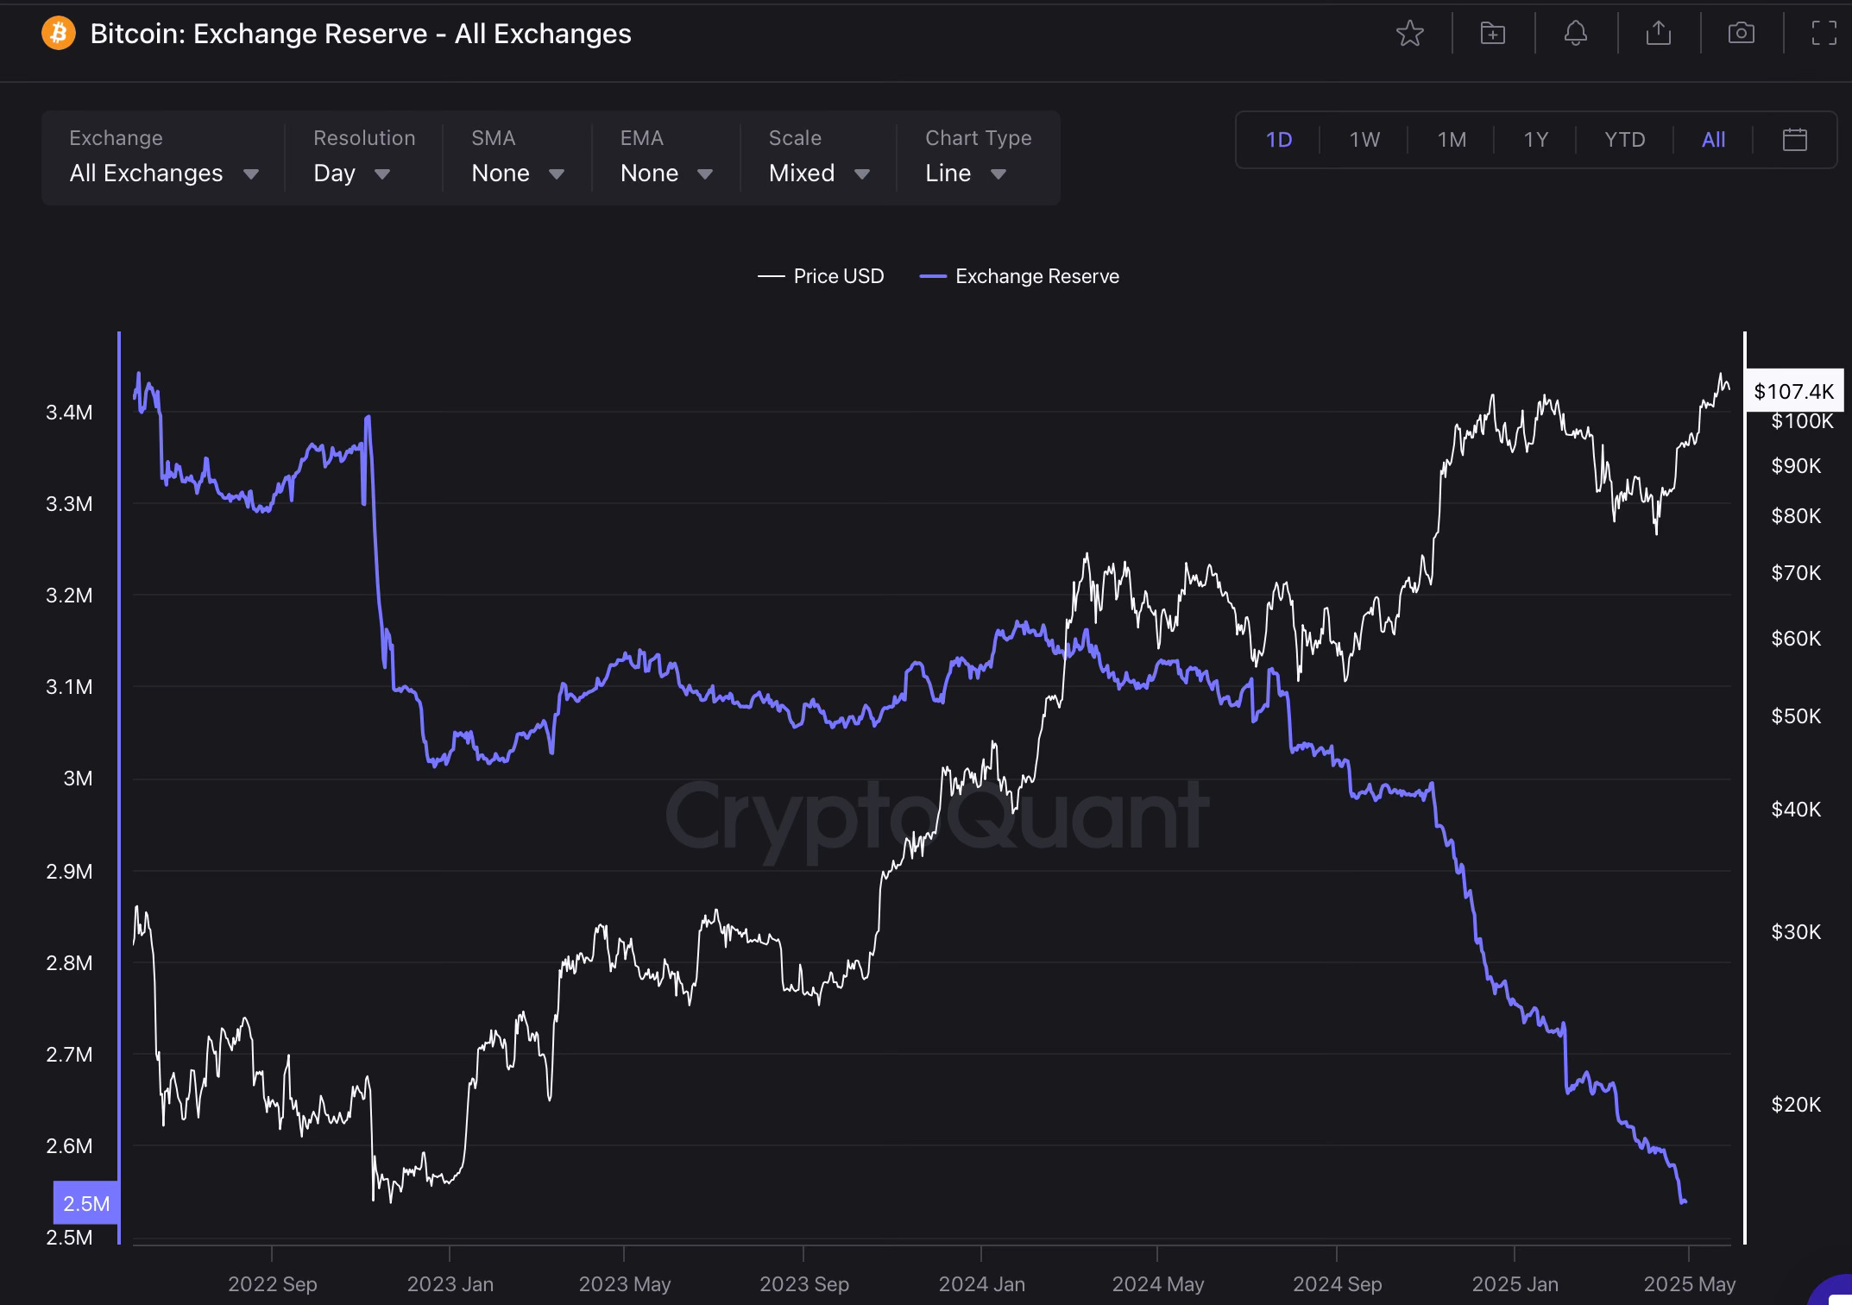Click the orange Bitcoin logo icon

coord(59,34)
